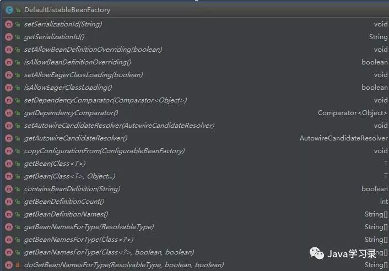The image size is (389, 271).
Task: Select the setSerializationId(String) method
Action: click(63, 24)
